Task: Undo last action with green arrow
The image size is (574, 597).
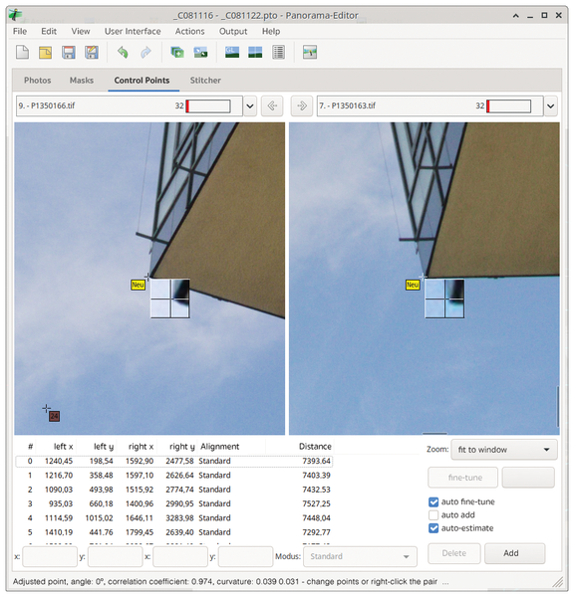Action: (123, 52)
